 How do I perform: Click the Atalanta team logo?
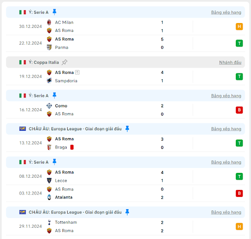(x=49, y=197)
